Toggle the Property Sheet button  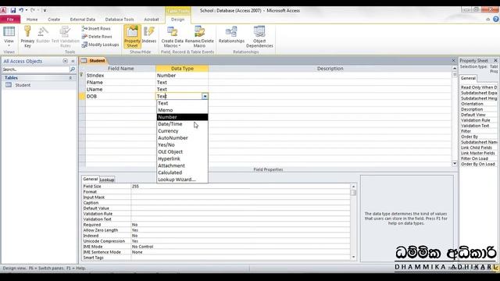(132, 37)
